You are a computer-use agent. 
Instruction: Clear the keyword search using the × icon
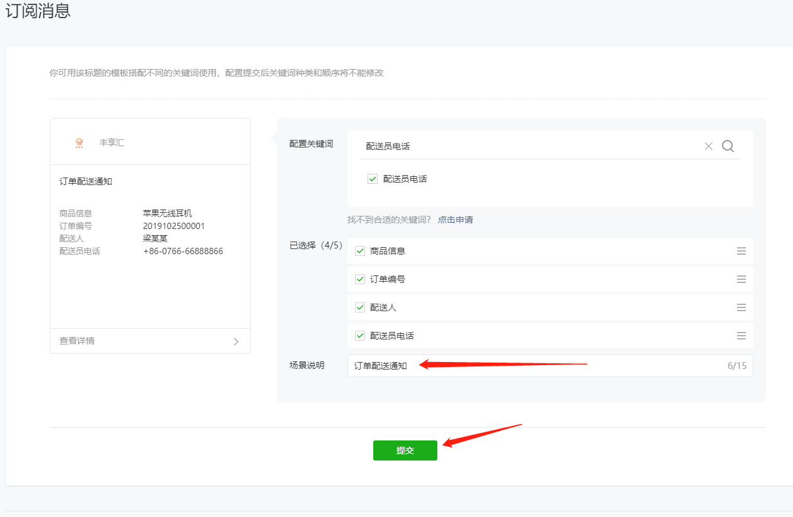point(708,146)
